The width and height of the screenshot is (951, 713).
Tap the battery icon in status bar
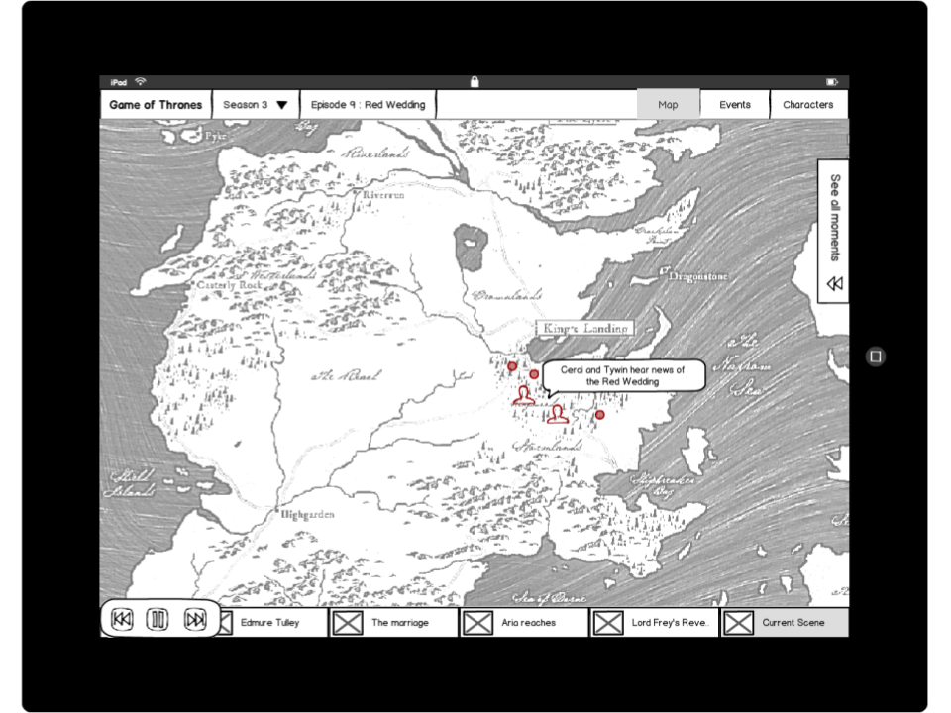[x=831, y=82]
